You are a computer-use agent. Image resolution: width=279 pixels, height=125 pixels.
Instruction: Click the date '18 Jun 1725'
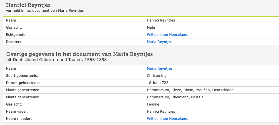coord(157,83)
